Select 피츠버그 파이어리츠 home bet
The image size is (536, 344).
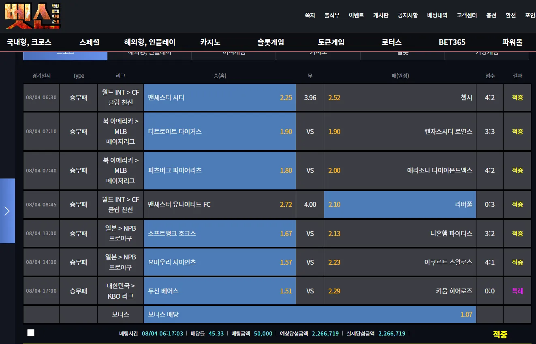click(x=220, y=170)
